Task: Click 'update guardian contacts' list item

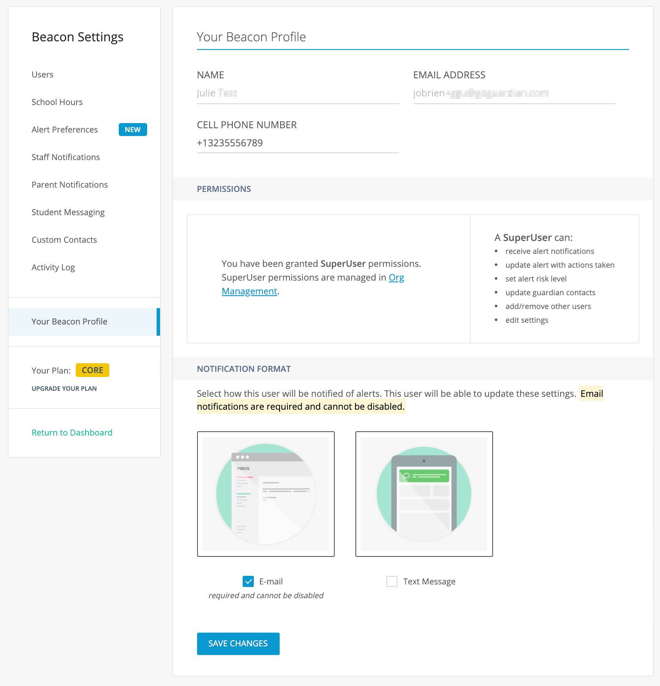Action: pos(550,293)
